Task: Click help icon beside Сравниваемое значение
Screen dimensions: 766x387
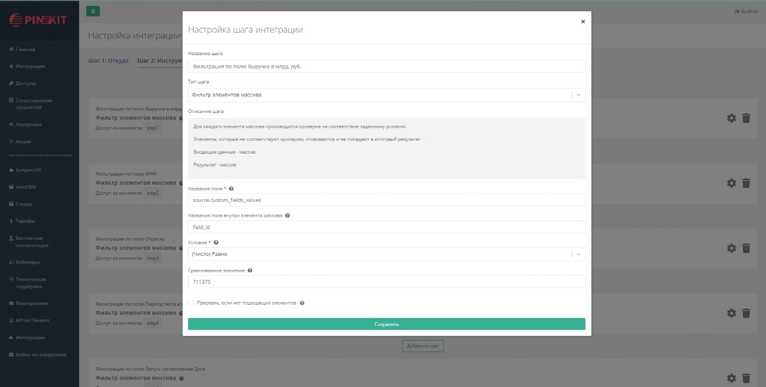Action: coord(250,271)
